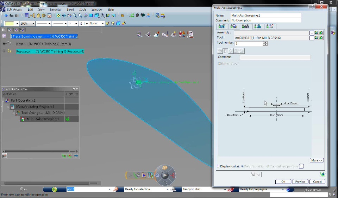This screenshot has height=198, width=338.
Task: Toggle the first tool type button in dialog
Action: (x=220, y=51)
